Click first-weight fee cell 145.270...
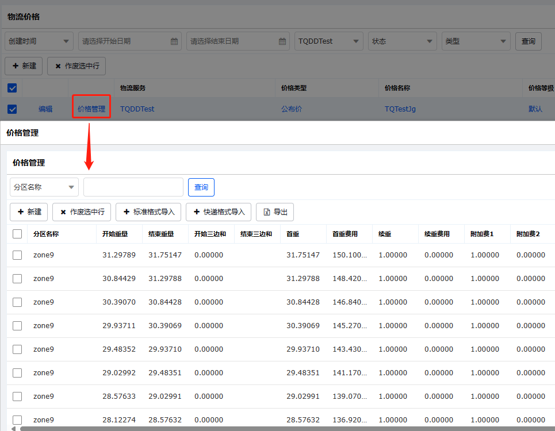This screenshot has width=555, height=431. click(350, 326)
